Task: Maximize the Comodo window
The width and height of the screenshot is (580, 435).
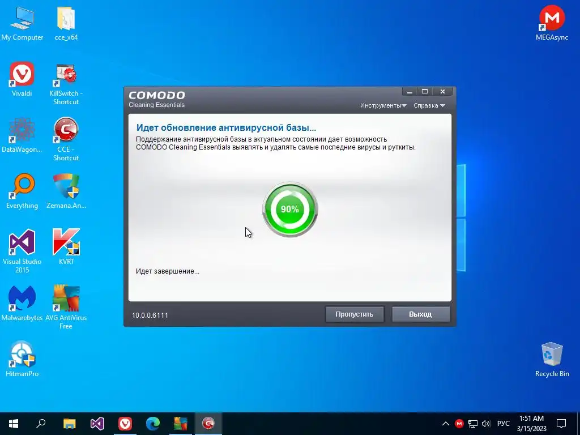Action: pyautogui.click(x=425, y=92)
